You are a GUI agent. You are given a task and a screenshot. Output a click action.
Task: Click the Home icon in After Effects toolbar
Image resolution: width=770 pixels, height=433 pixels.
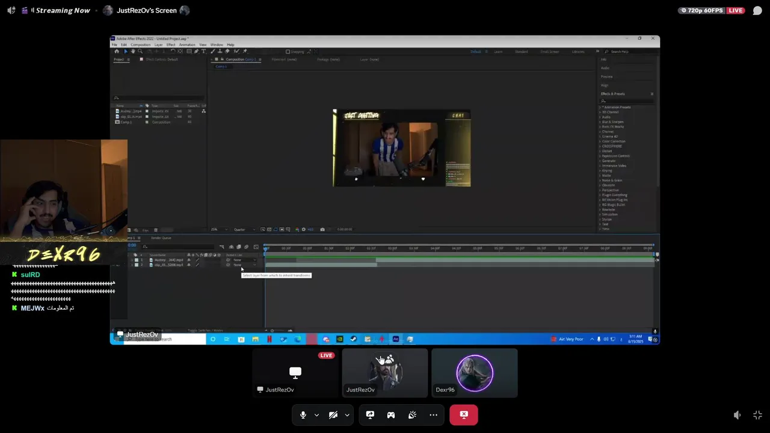tap(117, 51)
